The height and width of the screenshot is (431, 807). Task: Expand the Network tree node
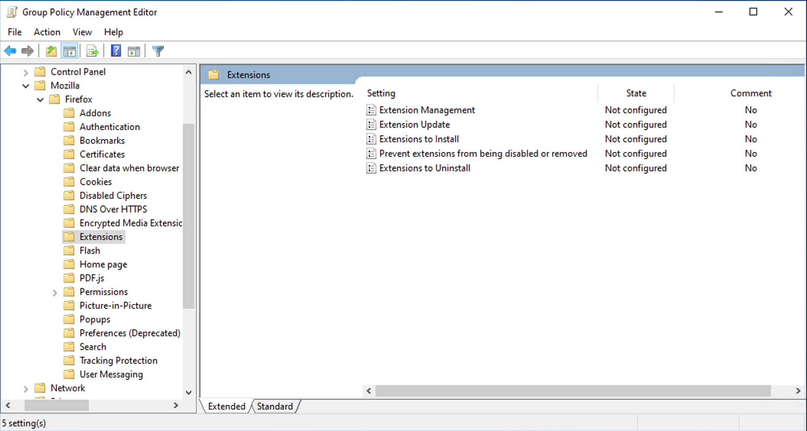pyautogui.click(x=25, y=389)
